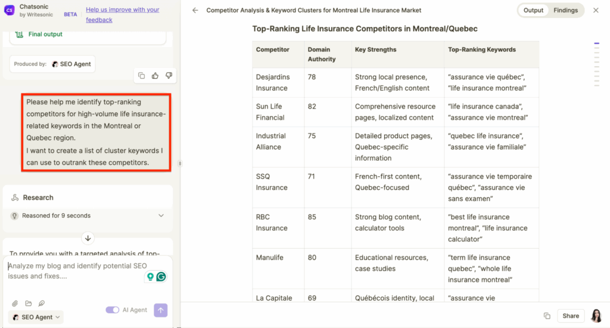610x328 pixels.
Task: Click the Key Strengths column header
Action: coord(398,54)
